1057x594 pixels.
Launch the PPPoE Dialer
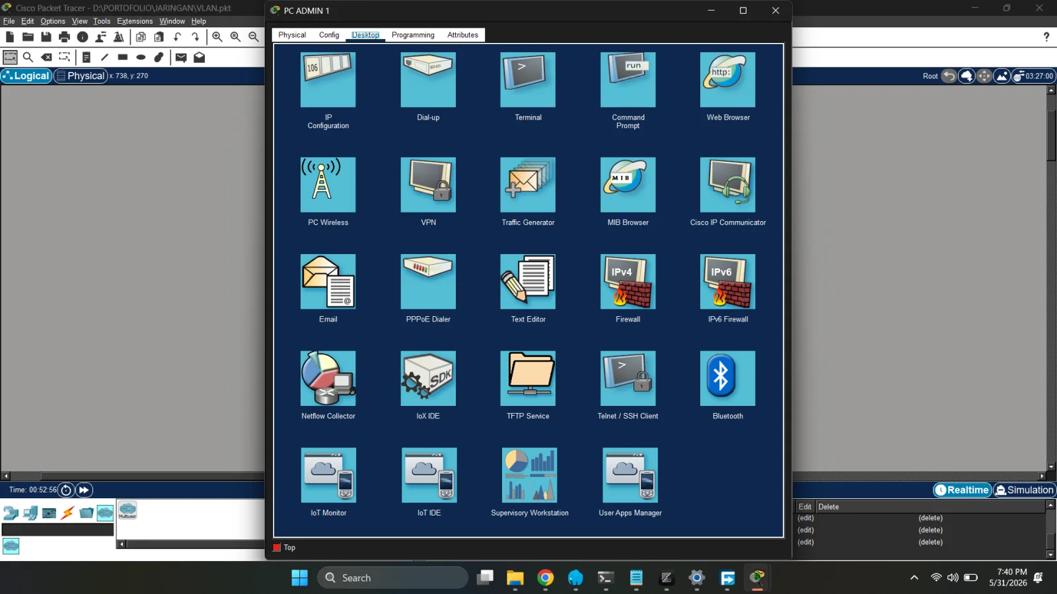[428, 282]
